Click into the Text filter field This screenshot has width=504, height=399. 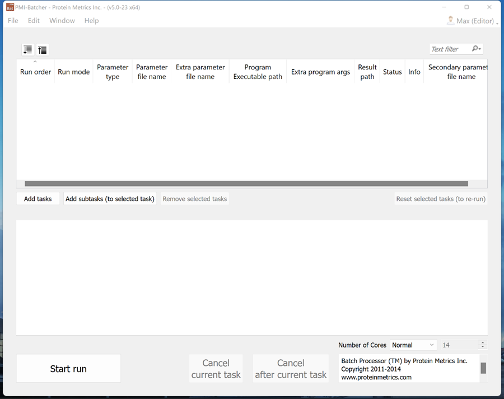(450, 49)
